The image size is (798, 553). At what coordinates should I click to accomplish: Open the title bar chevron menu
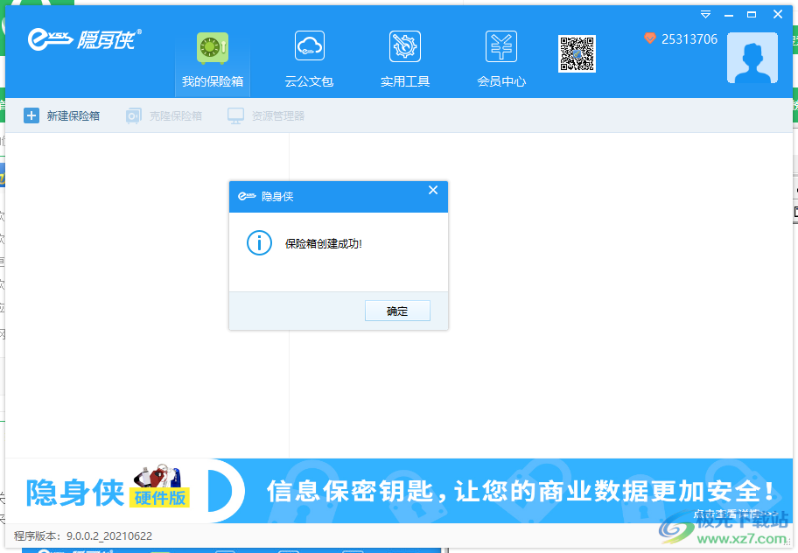[x=705, y=14]
